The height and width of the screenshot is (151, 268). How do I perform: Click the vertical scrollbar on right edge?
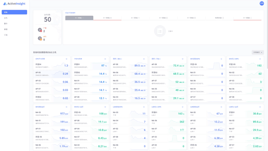click(x=267, y=34)
